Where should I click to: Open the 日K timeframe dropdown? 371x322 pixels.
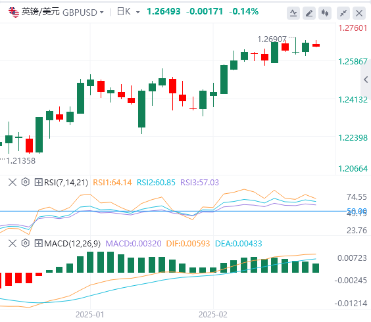(x=137, y=12)
